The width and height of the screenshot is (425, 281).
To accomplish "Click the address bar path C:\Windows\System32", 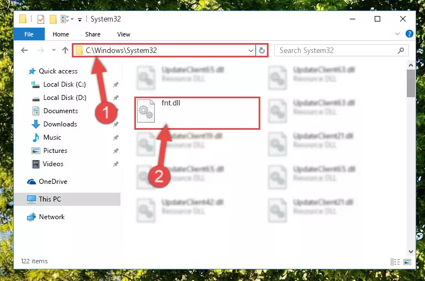I will [x=121, y=50].
